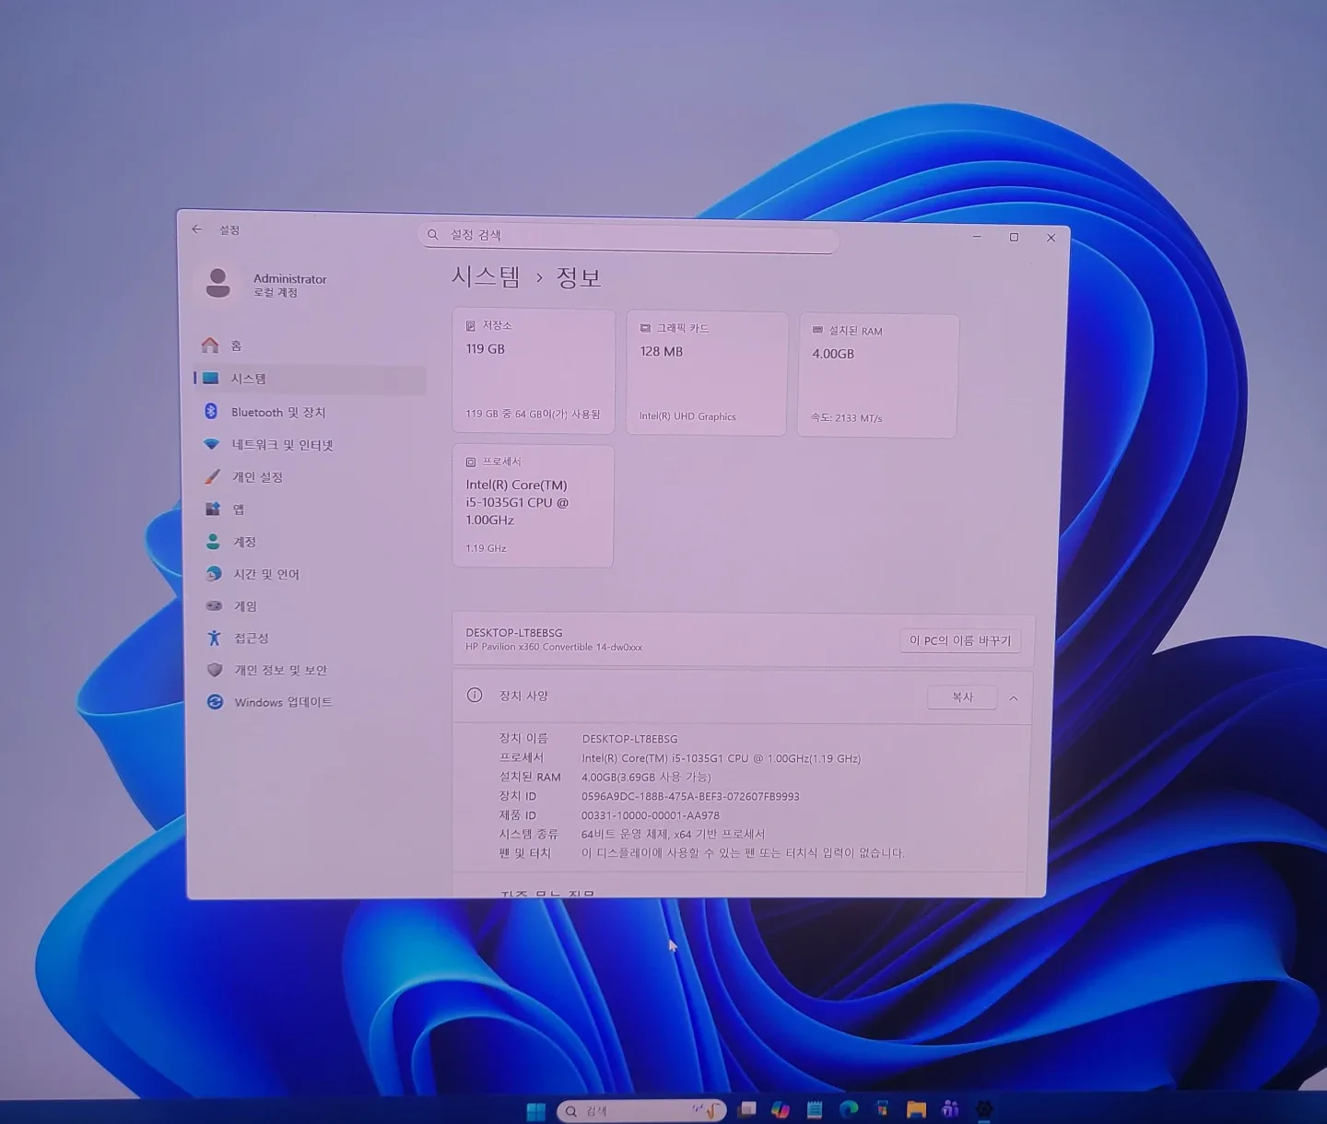Open the 게임 (Gaming) settings
Screen dimensions: 1327x1124
tap(245, 606)
